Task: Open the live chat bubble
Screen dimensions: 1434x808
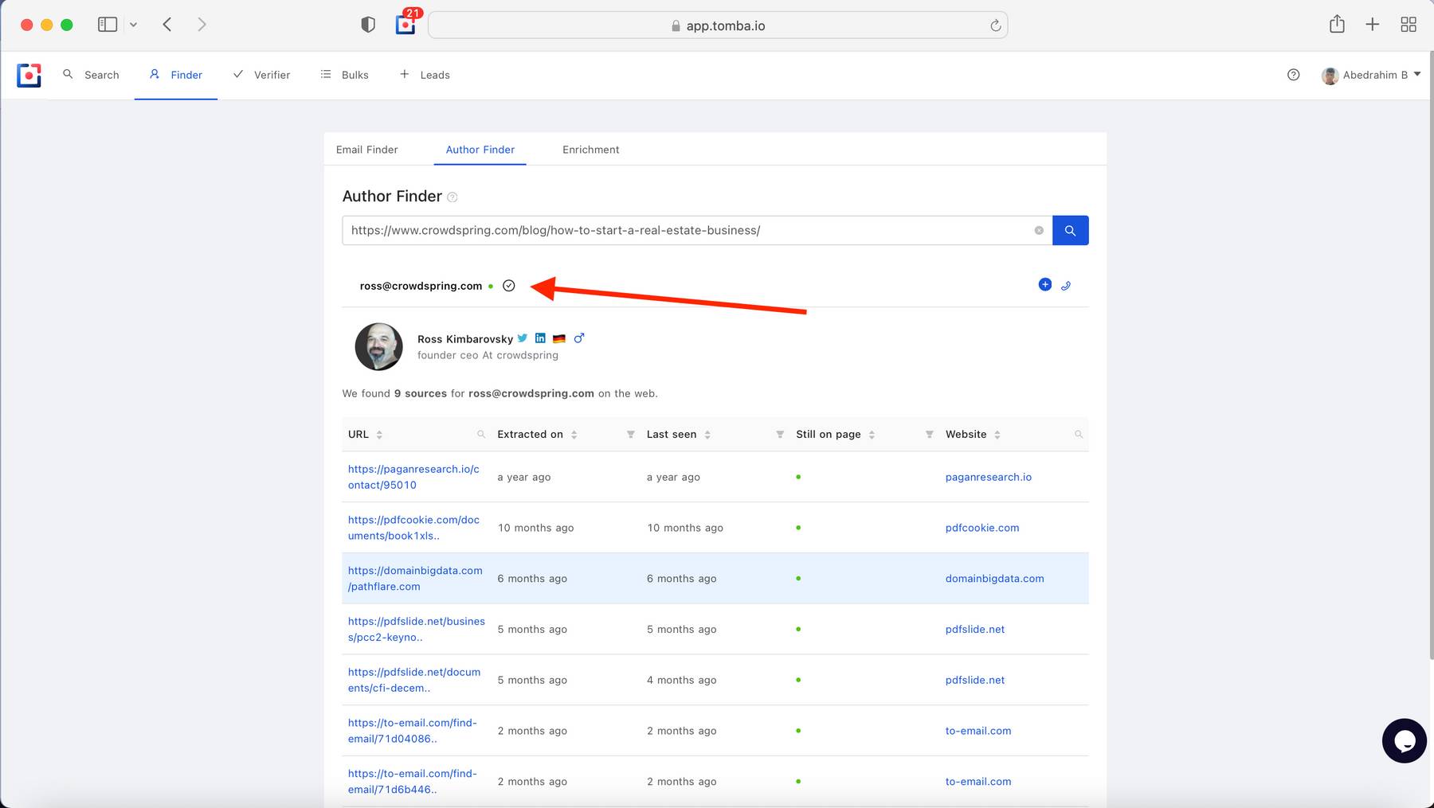Action: (x=1404, y=740)
